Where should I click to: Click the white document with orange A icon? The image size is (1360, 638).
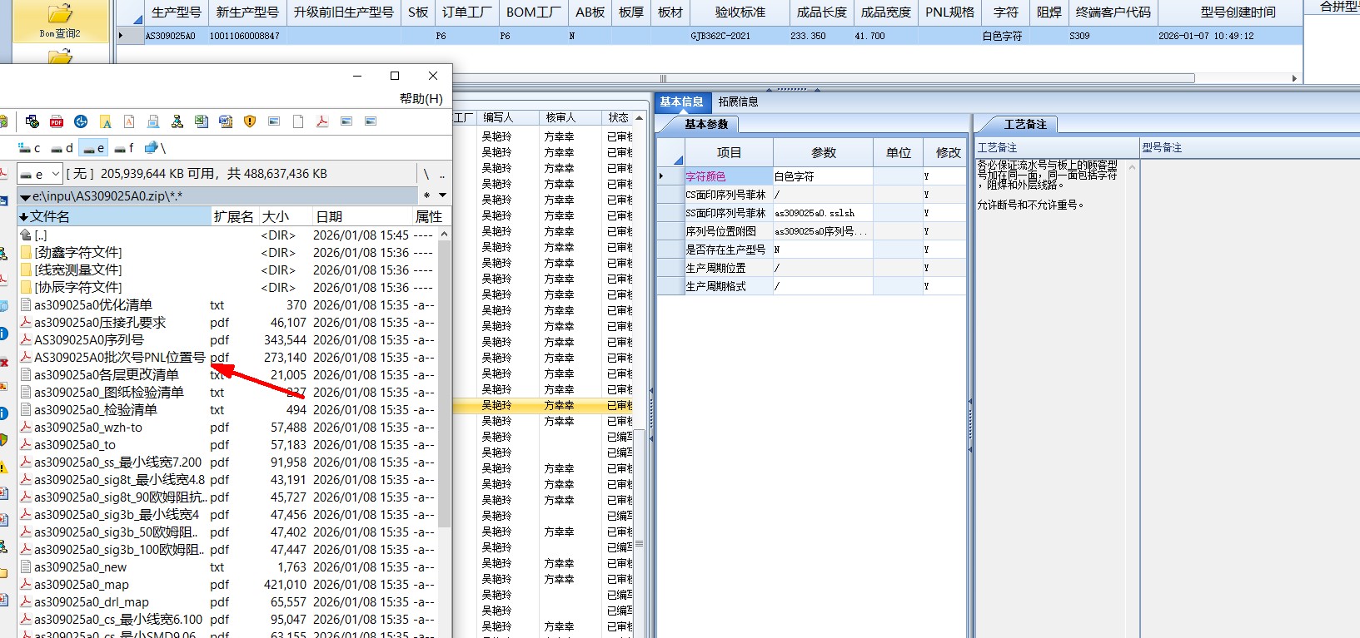tap(129, 121)
